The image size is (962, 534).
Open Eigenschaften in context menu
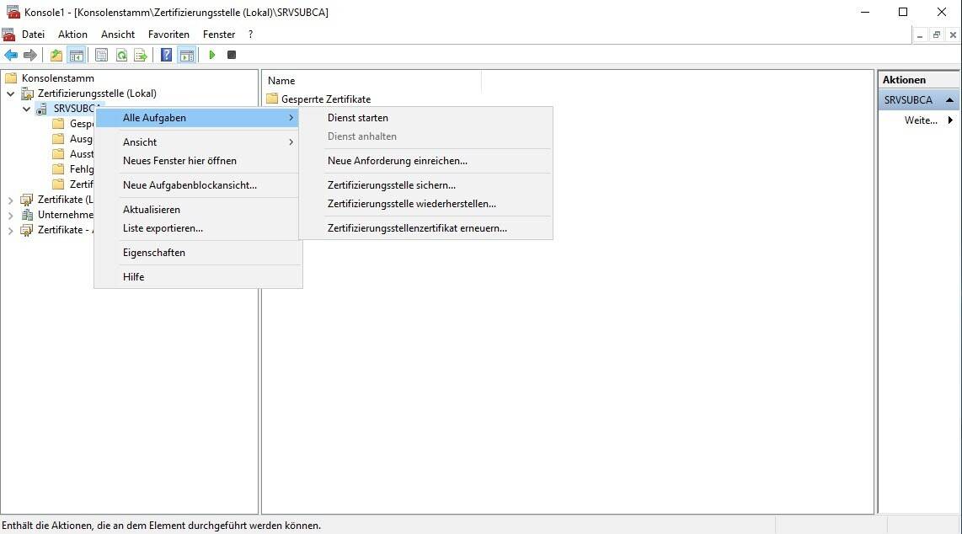point(154,253)
